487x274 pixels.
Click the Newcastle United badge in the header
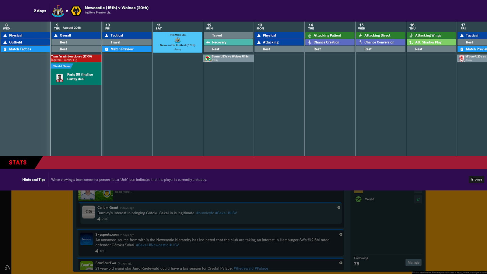click(58, 10)
